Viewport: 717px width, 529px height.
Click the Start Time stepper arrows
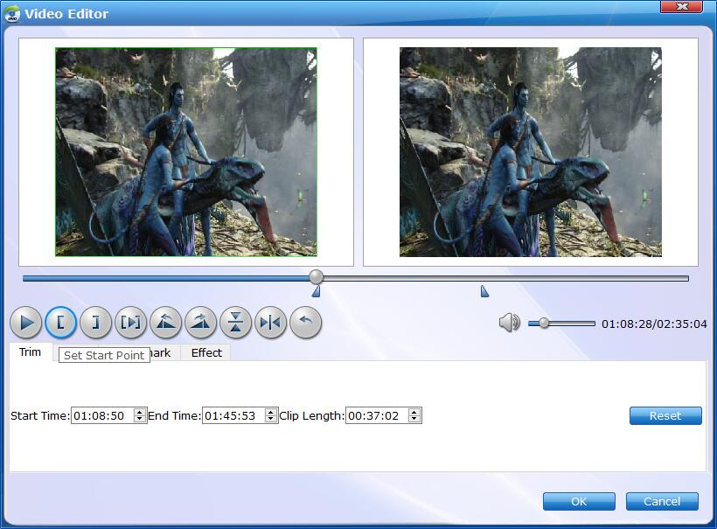coord(139,415)
